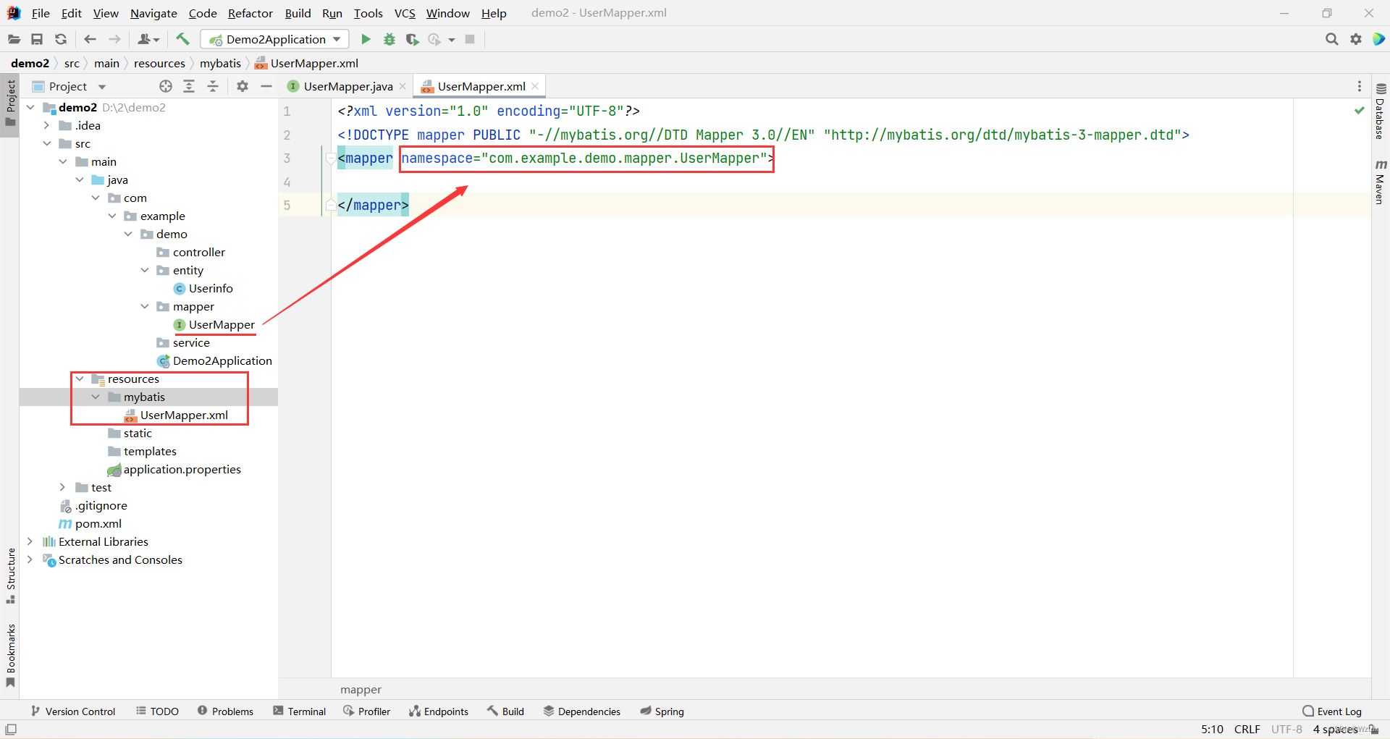Toggle tool window bars icon at bottom left
The width and height of the screenshot is (1390, 739).
[11, 729]
